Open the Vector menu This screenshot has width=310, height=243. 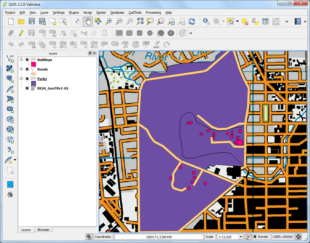click(88, 12)
